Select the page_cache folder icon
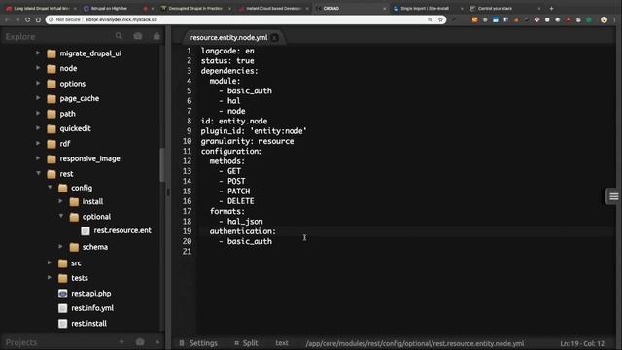Screen dimensions: 622x350 52,99
